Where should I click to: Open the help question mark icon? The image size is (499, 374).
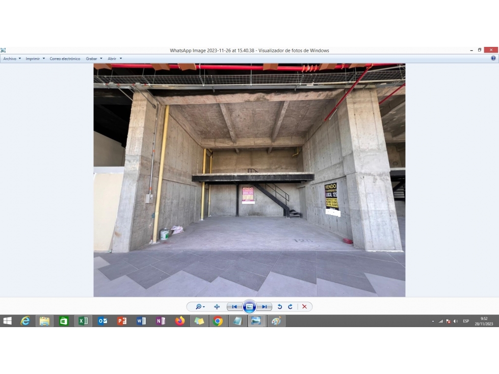493,58
